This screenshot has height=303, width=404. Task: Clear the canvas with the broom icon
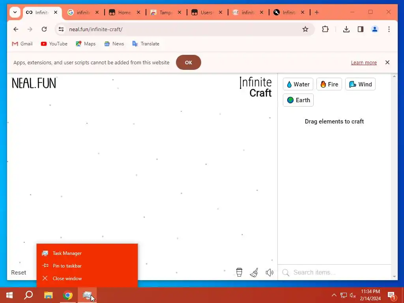pyautogui.click(x=254, y=272)
